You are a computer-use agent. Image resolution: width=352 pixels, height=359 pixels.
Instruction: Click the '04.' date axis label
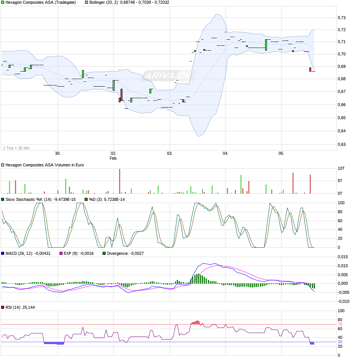click(225, 153)
